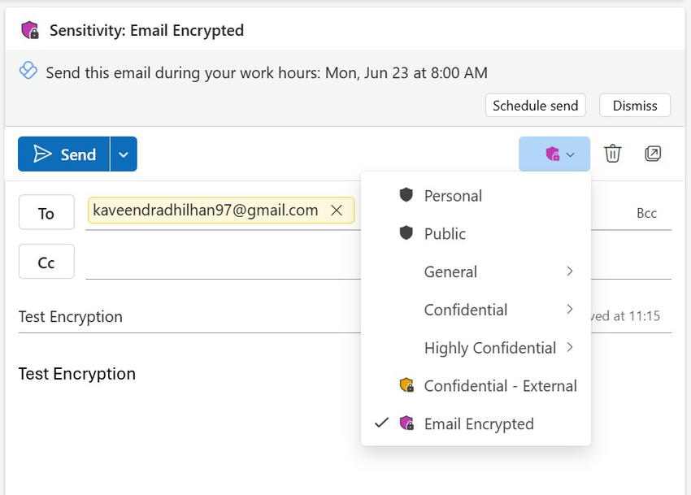Select the Public sensitivity label
Screen dimensions: 691x495
pyautogui.click(x=443, y=233)
